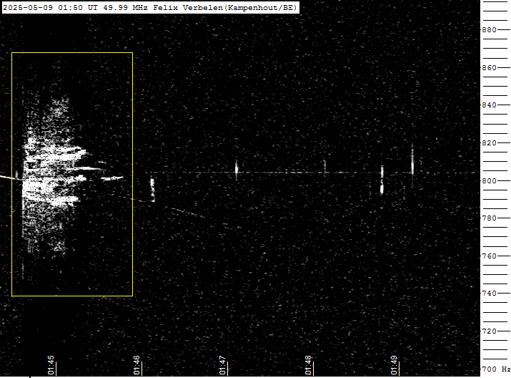511x378 pixels.
Task: Click the 760 frequency scale label
Action: [489, 256]
